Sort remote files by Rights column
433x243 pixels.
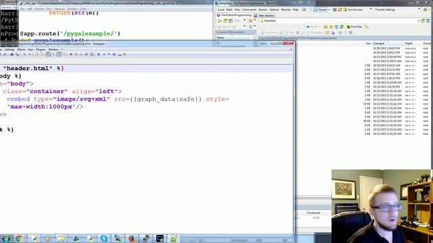pos(409,43)
